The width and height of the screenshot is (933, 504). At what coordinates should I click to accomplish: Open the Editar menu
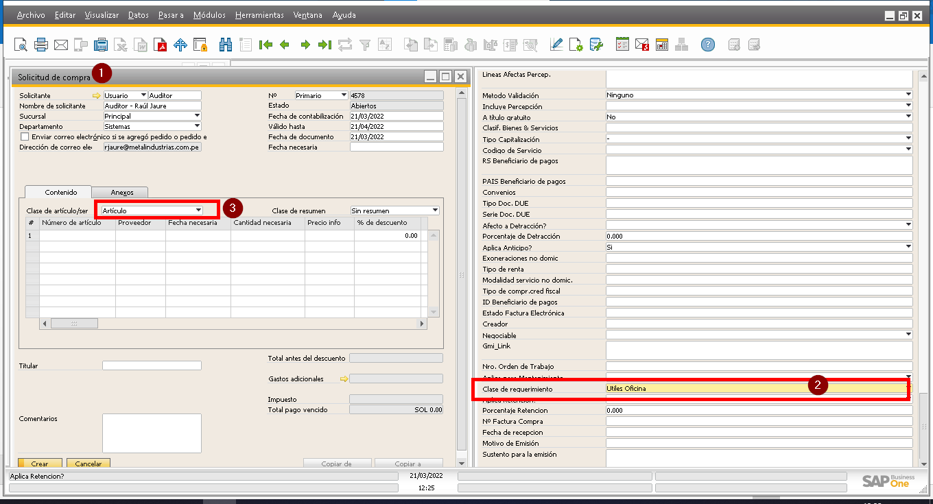(65, 15)
